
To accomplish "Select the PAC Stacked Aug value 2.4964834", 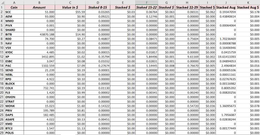I will [226, 66].
